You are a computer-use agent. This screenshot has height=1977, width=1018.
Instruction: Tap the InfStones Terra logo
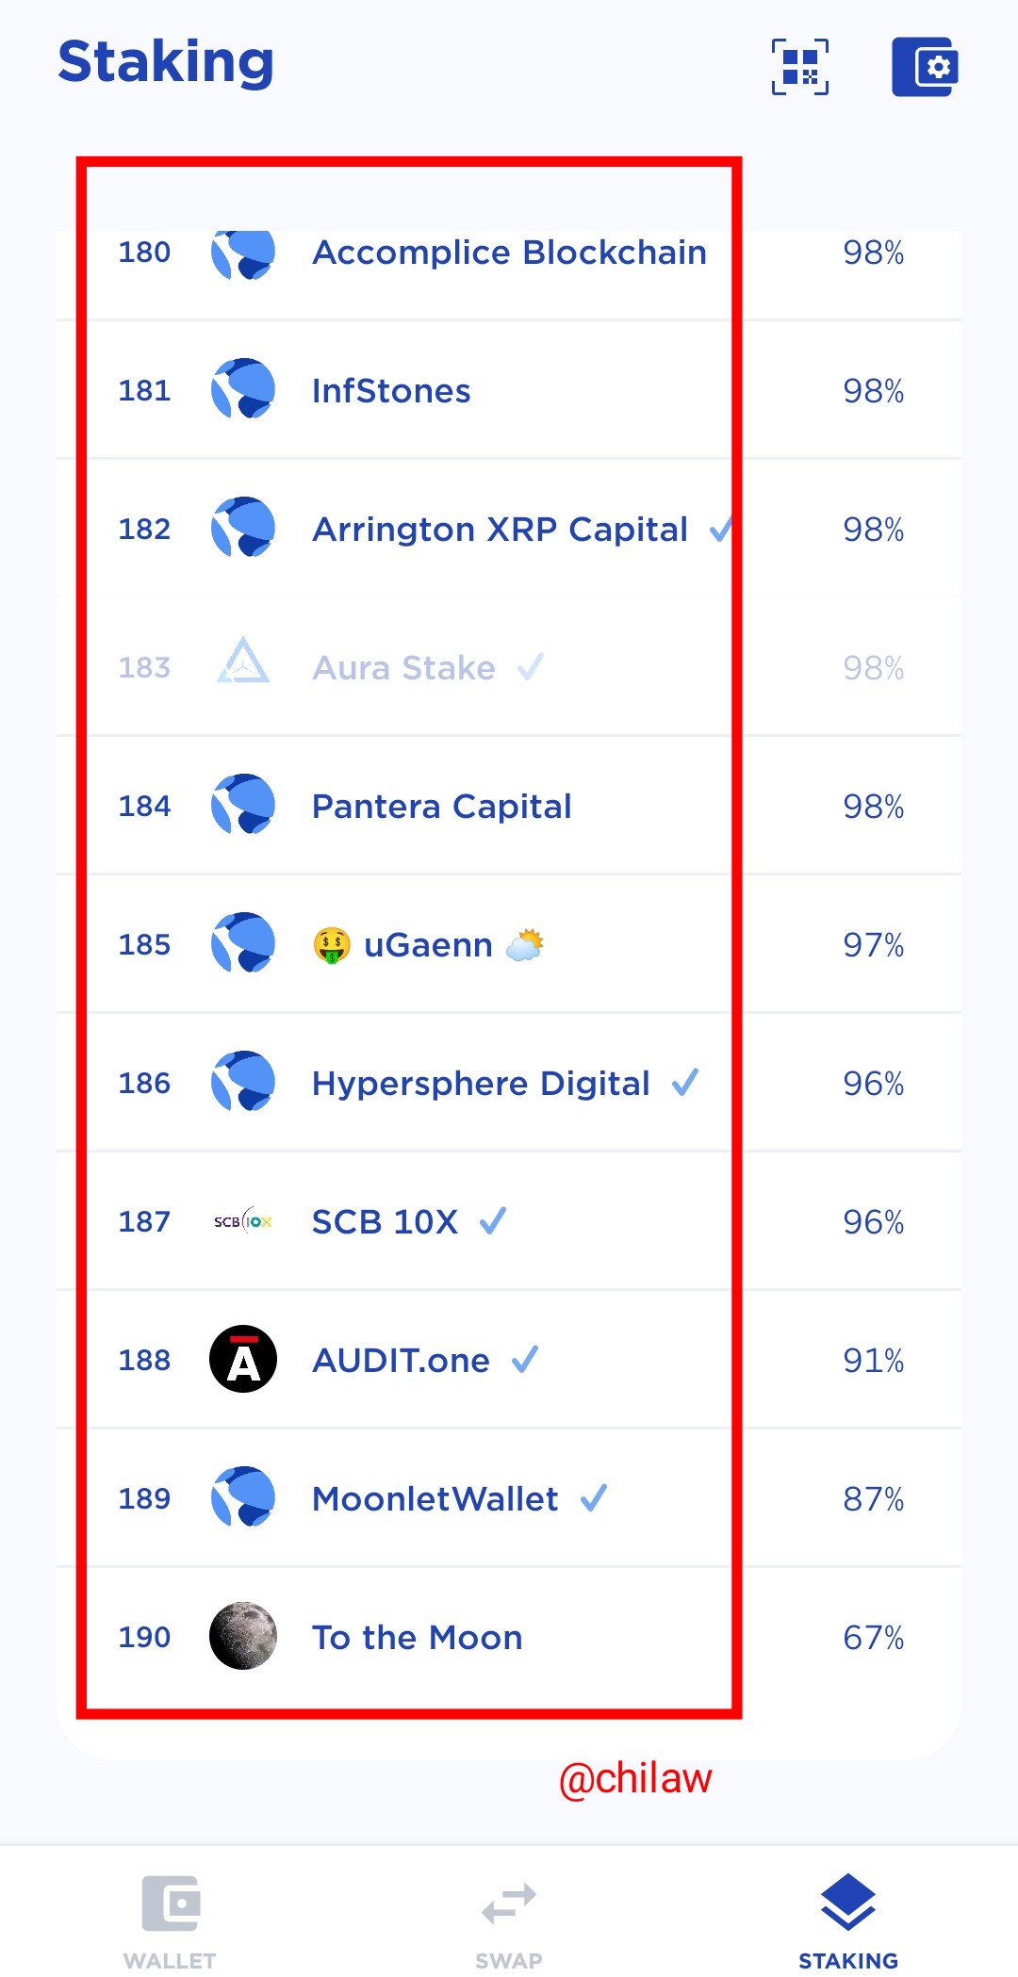[243, 389]
